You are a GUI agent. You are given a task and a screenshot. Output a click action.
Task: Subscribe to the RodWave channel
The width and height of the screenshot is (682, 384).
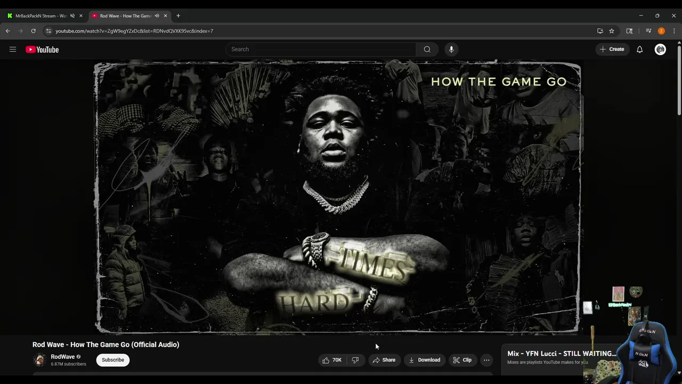click(113, 360)
